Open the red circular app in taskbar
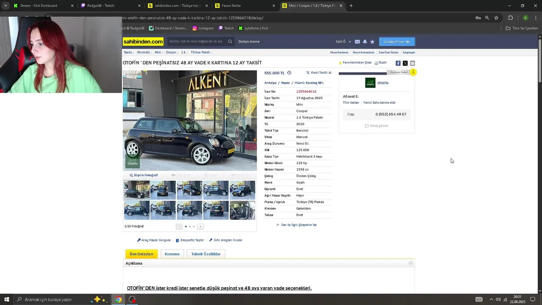This screenshot has width=542, height=305. 133,299
